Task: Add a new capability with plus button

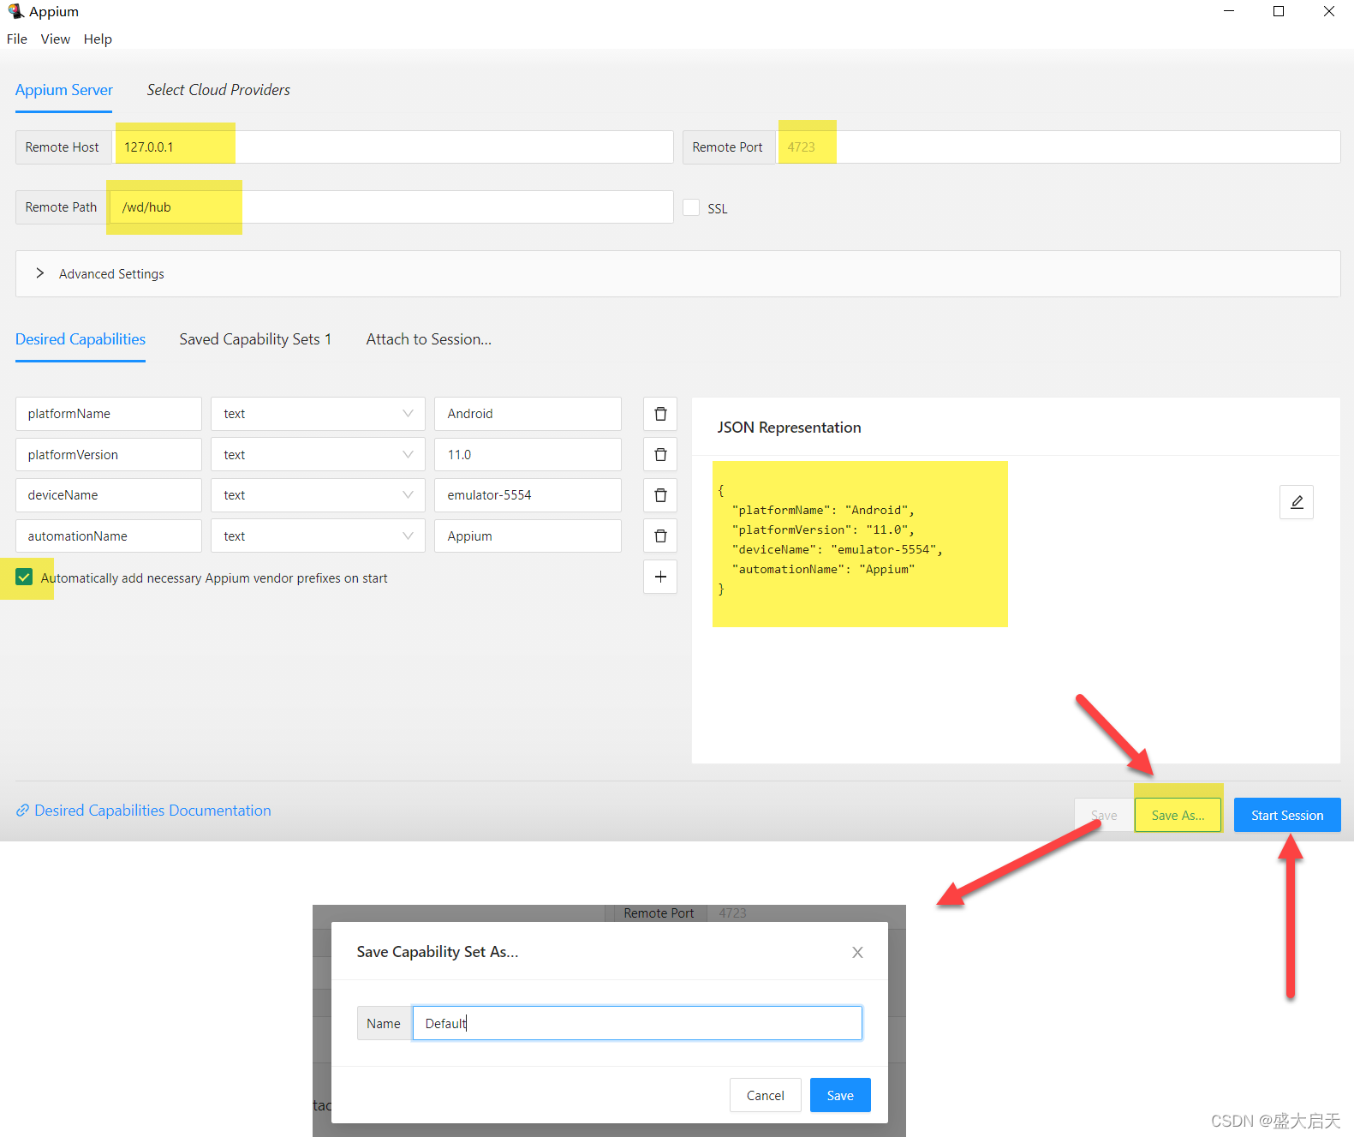Action: pyautogui.click(x=660, y=577)
